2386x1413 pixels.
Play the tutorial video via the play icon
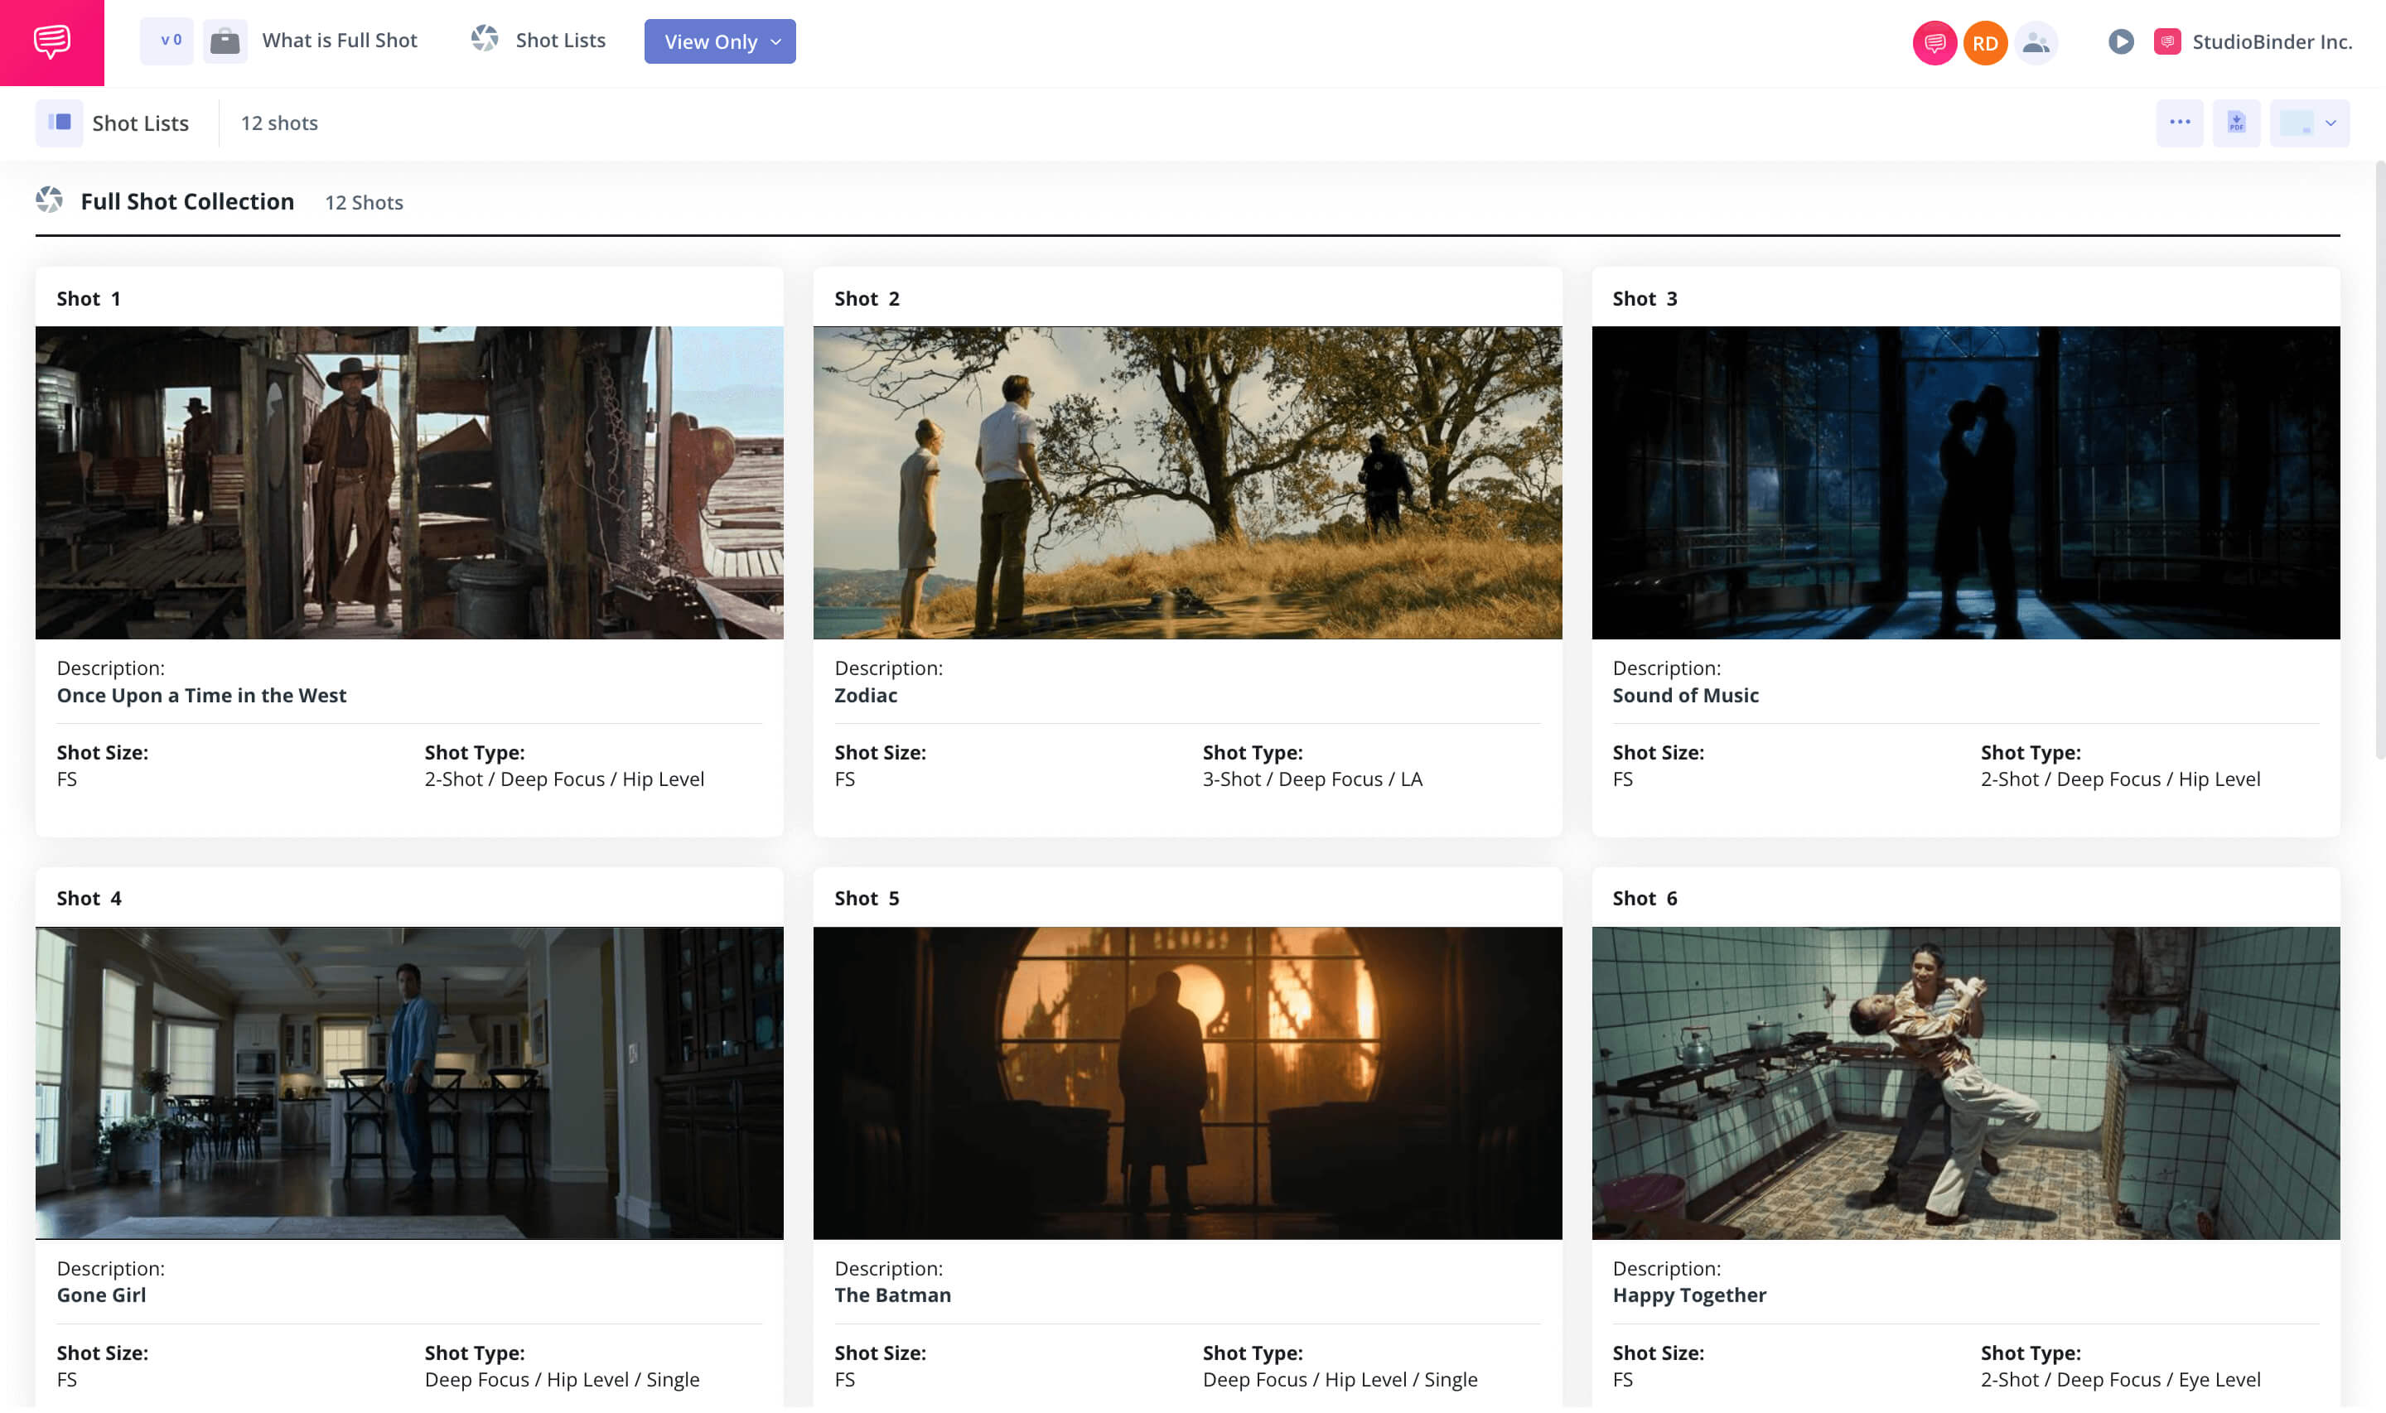click(2122, 42)
